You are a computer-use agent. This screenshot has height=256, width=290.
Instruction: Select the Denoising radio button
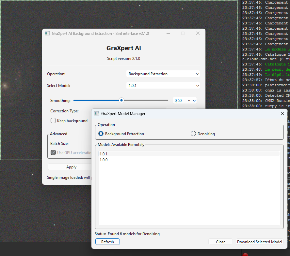coord(193,134)
